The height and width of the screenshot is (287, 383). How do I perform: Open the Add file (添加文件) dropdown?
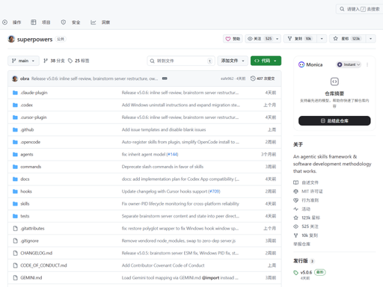click(233, 61)
